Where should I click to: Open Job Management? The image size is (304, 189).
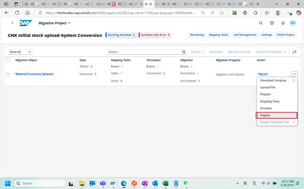(x=245, y=35)
